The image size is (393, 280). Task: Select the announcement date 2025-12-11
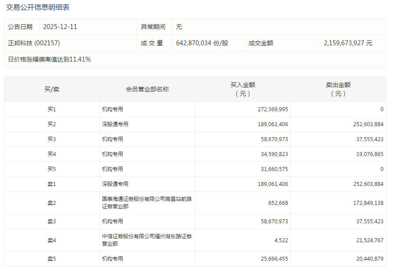(x=60, y=27)
